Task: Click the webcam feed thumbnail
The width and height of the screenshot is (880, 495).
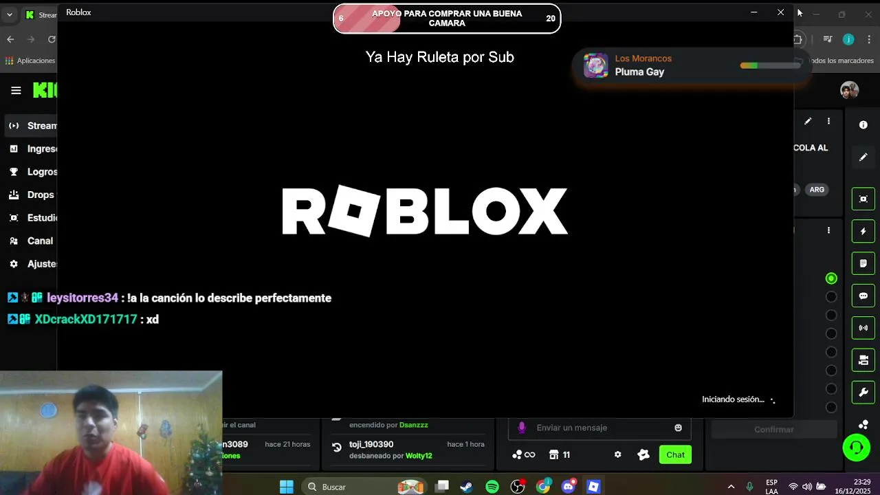Action: [x=111, y=433]
